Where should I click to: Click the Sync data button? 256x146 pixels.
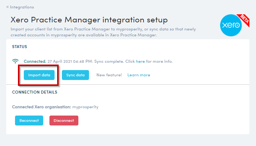pos(75,75)
